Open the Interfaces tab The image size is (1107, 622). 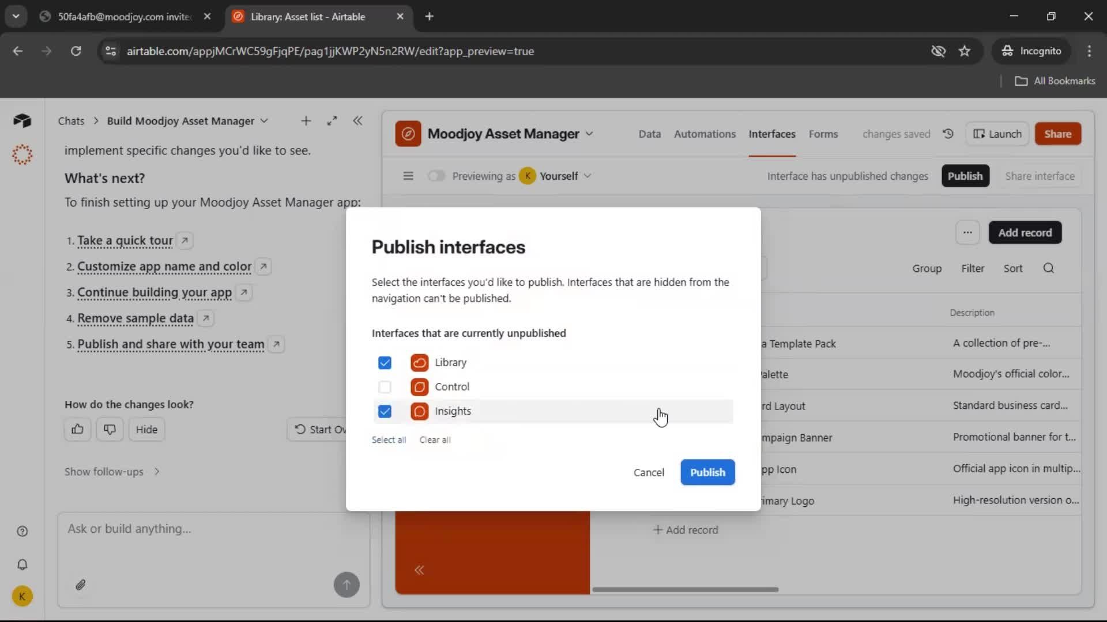[772, 134]
